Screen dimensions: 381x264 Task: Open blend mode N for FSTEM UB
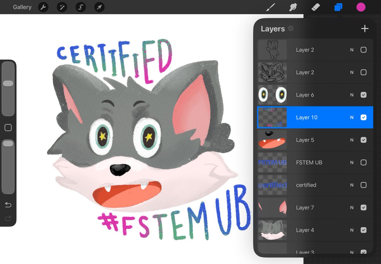click(x=352, y=162)
